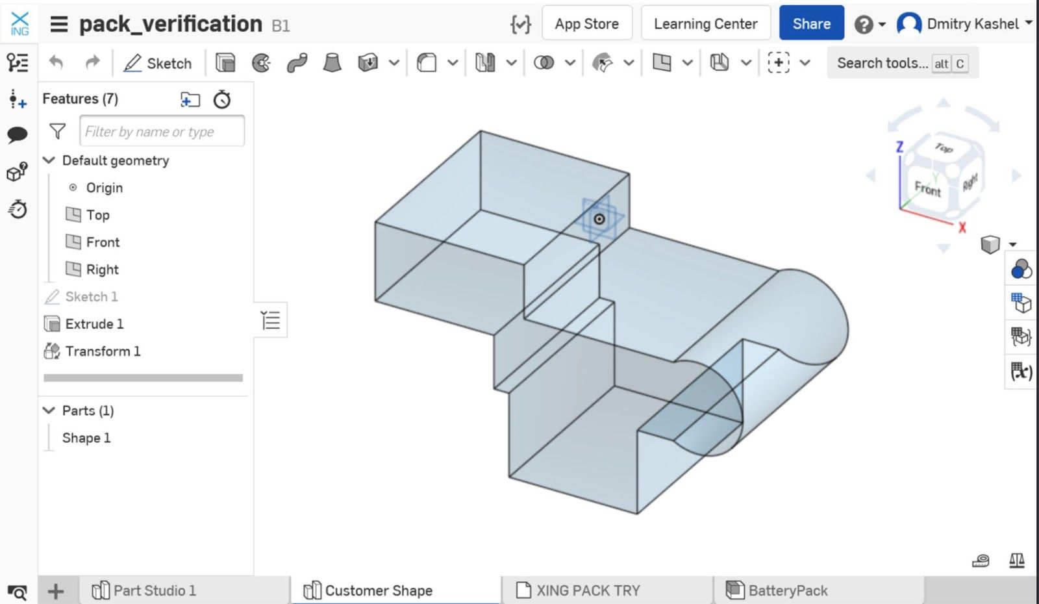Viewport: 1039px width, 604px height.
Task: Collapse the Parts (1) section
Action: coord(49,410)
